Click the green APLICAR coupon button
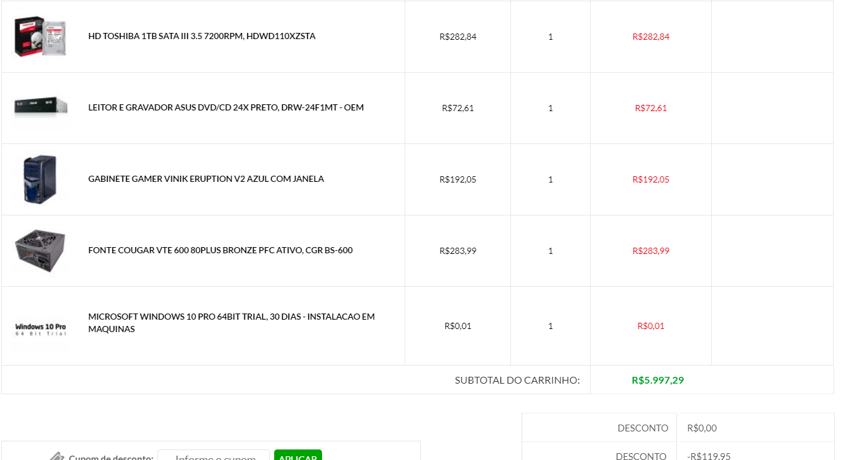Image resolution: width=843 pixels, height=460 pixels. click(298, 456)
